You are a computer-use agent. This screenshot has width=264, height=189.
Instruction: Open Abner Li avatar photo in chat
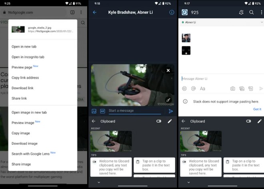click(186, 38)
